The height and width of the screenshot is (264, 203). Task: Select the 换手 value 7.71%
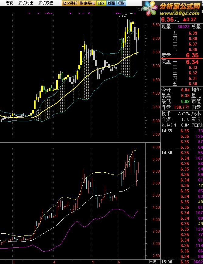pos(184,113)
